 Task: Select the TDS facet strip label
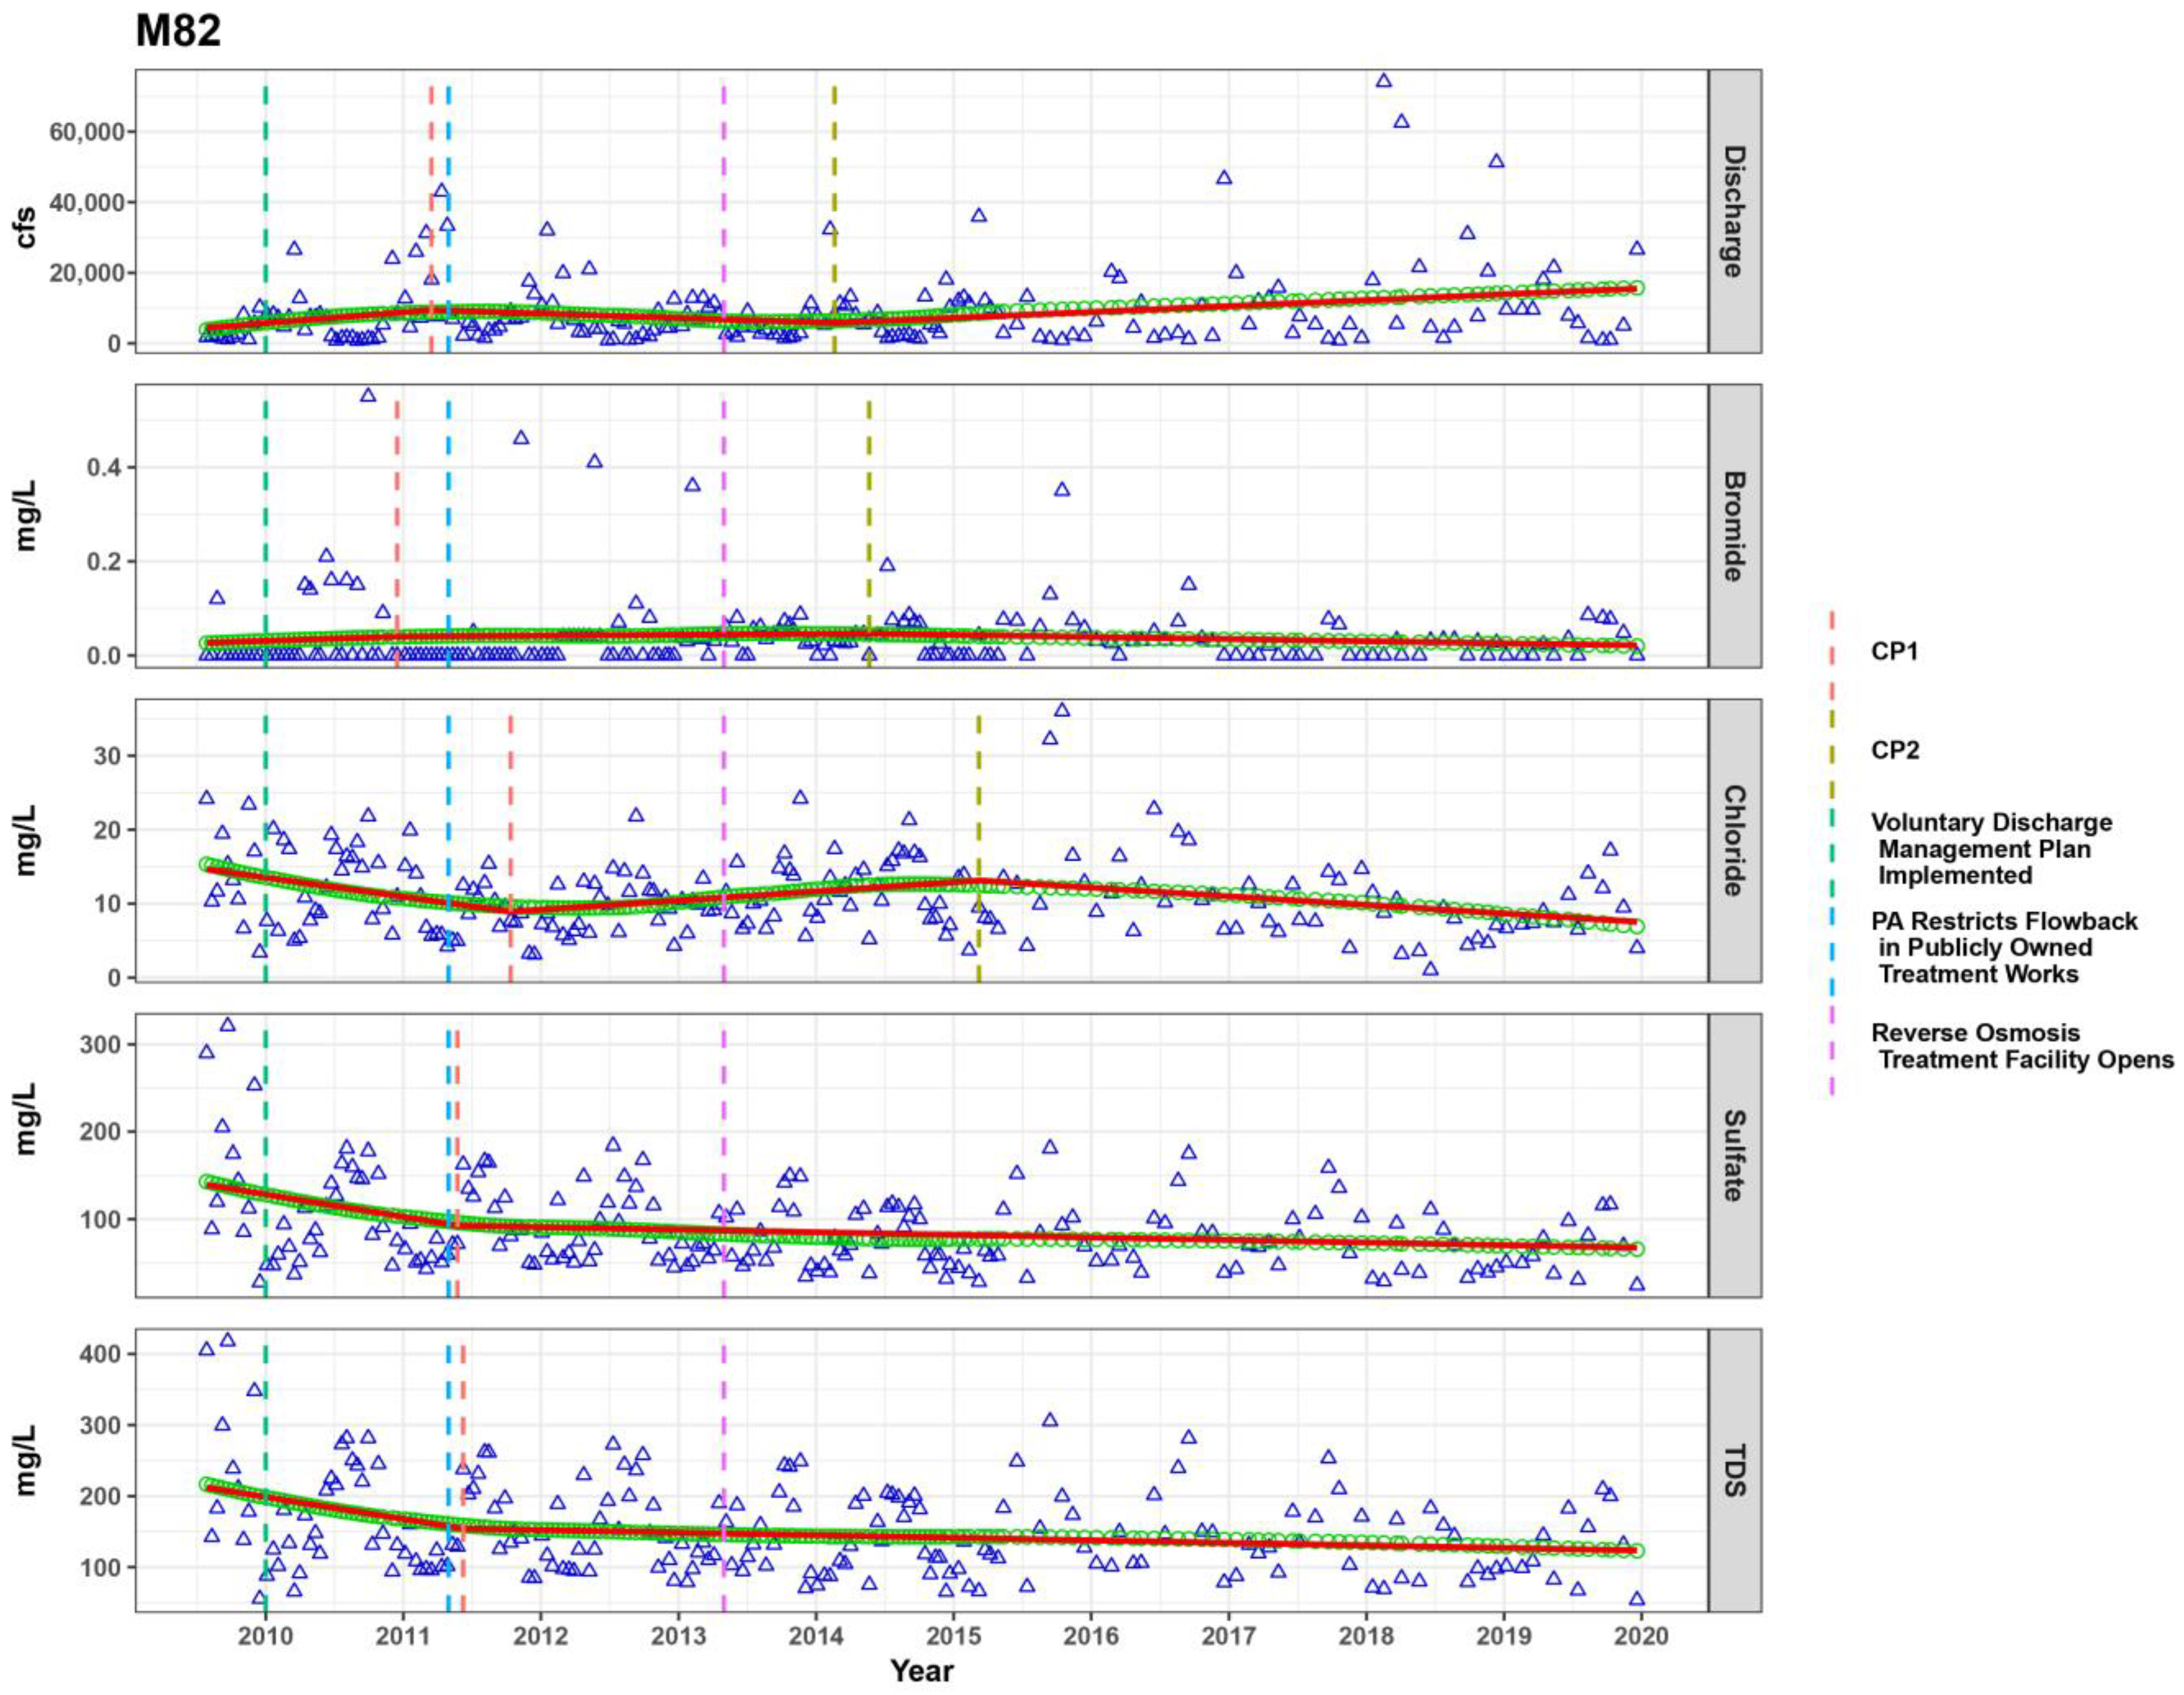1734,1470
